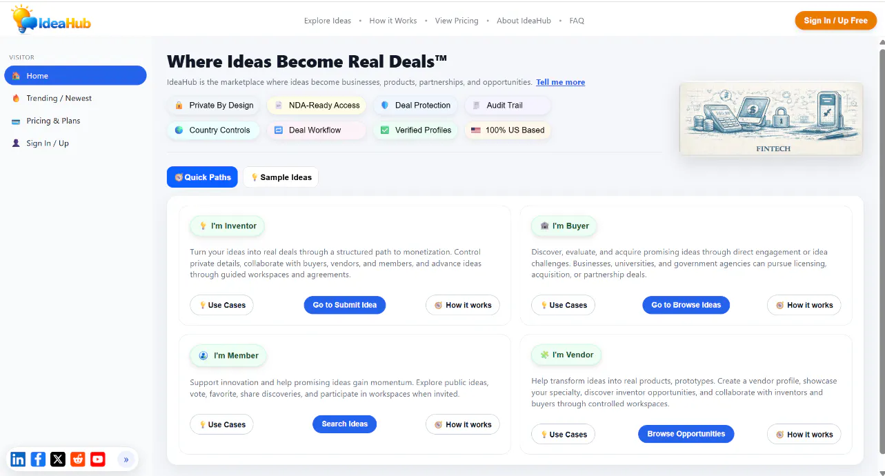Switch to the Sample Ideas tab
The image size is (885, 476).
(281, 177)
